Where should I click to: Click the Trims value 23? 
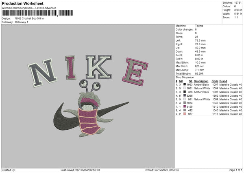196,37
